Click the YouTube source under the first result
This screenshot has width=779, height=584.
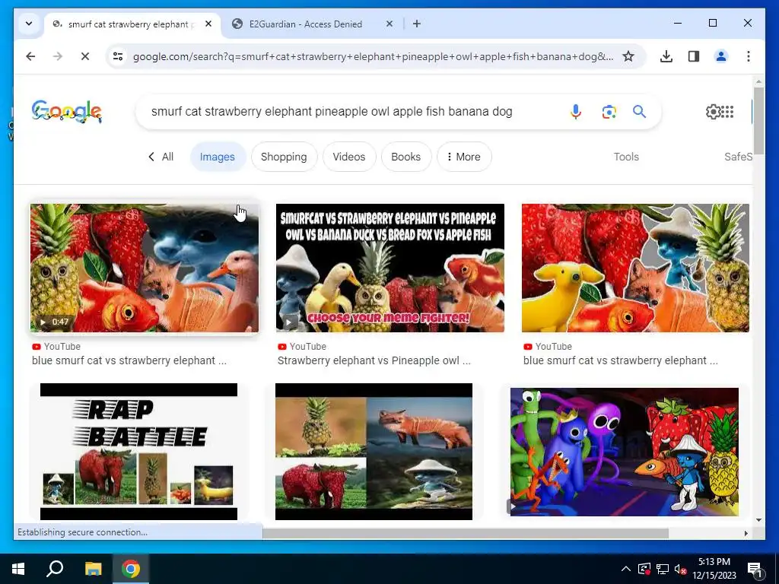coord(56,346)
